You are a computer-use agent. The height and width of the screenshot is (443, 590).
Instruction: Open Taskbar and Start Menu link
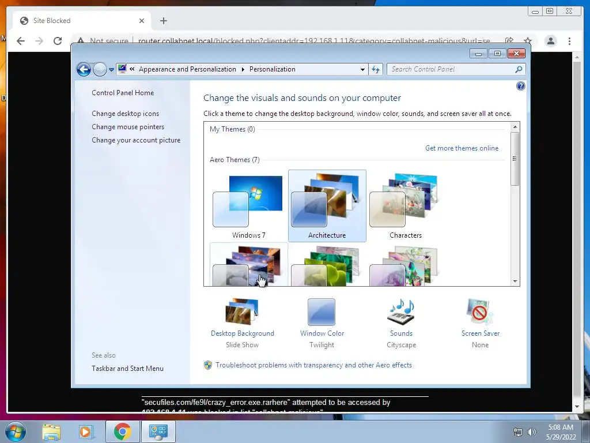127,369
